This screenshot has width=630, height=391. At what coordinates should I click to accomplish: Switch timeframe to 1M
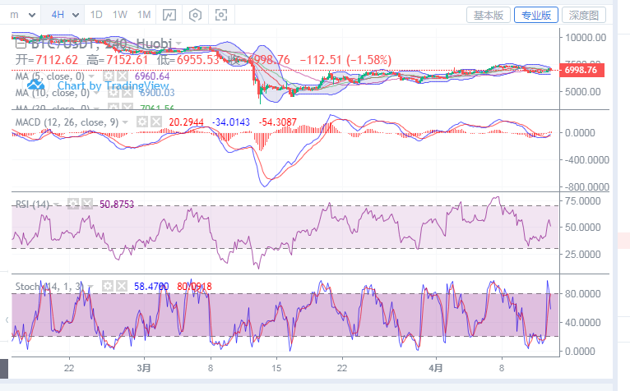tap(144, 16)
